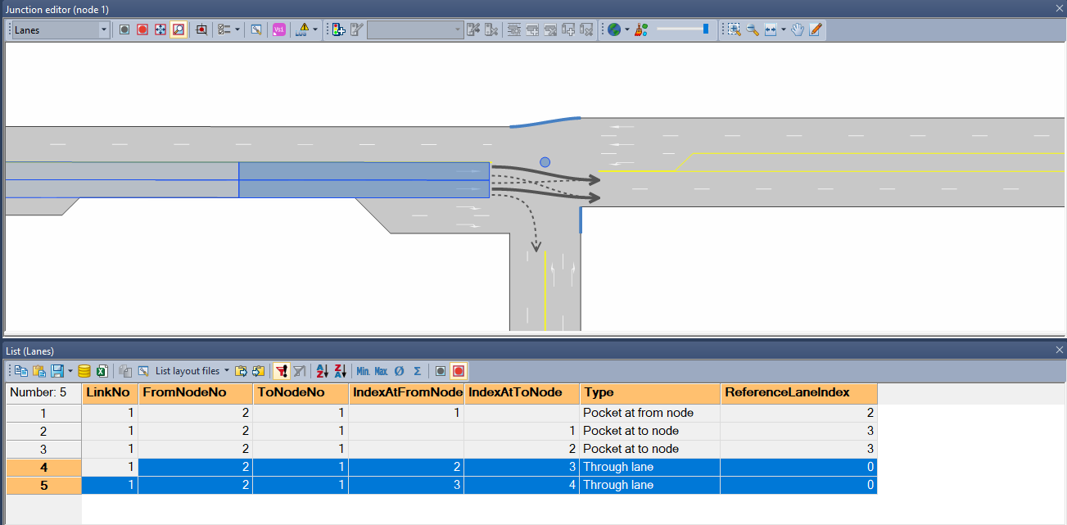Click the attribute selection icon in list toolbar
This screenshot has width=1067, height=525.
pos(143,370)
